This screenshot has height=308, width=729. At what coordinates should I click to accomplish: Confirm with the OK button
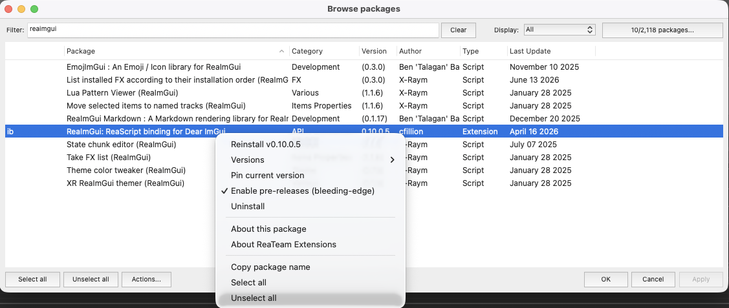pos(606,279)
